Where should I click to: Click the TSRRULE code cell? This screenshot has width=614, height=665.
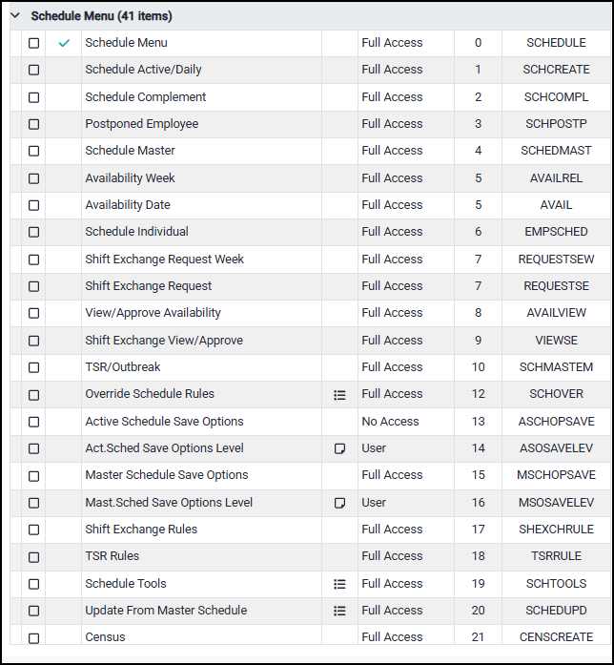coord(557,556)
